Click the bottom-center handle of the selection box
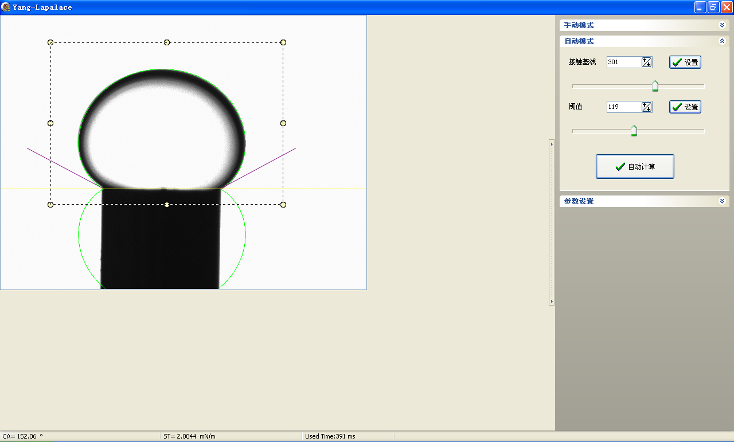Screen dimensions: 734x442 click(167, 205)
